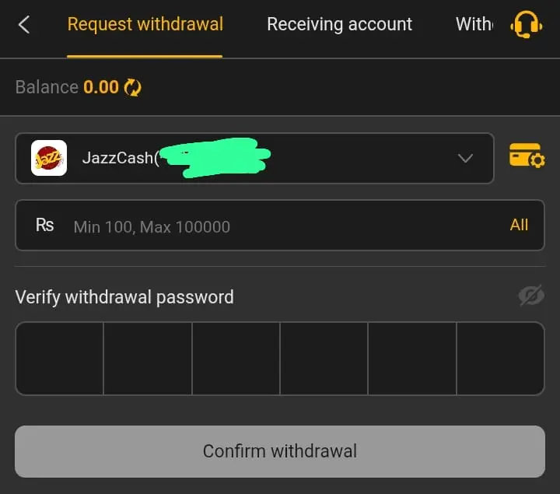Select the first password digit box
The width and height of the screenshot is (560, 494).
[x=60, y=359]
